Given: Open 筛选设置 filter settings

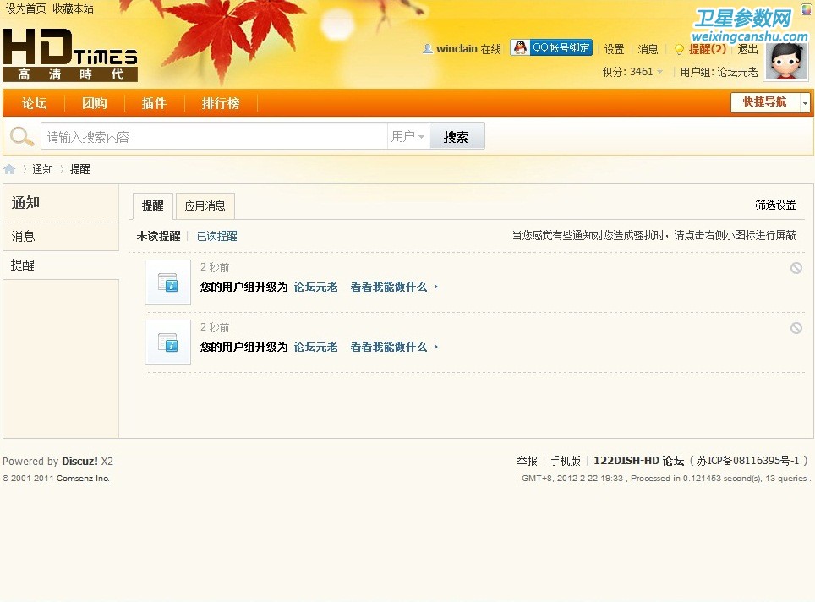Looking at the screenshot, I should (x=775, y=205).
